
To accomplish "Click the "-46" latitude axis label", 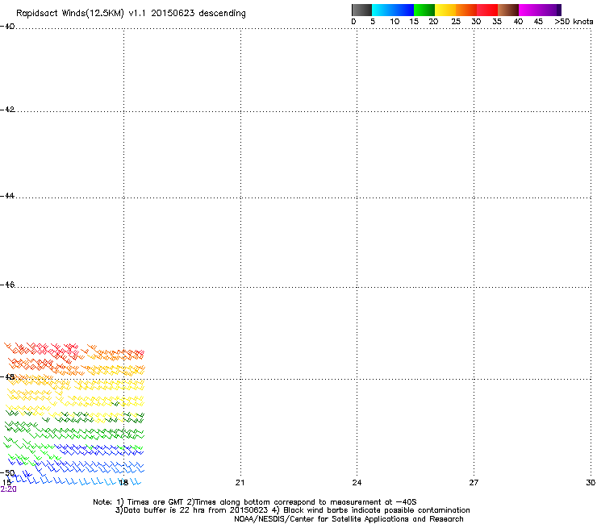I will pos(7,285).
